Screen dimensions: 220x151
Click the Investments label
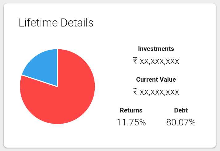tap(156, 49)
